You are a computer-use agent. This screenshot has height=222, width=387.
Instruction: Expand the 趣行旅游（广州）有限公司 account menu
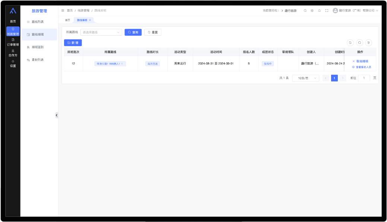coord(356,10)
